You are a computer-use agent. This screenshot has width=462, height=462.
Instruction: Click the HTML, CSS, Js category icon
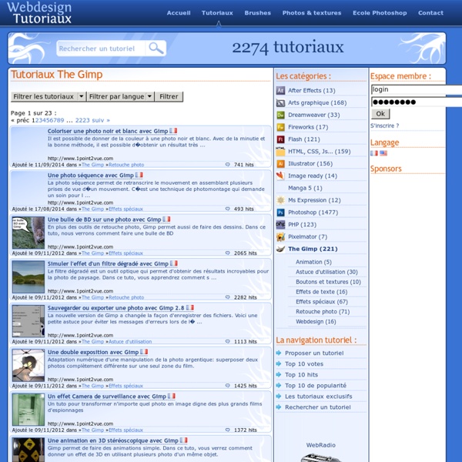(x=280, y=152)
